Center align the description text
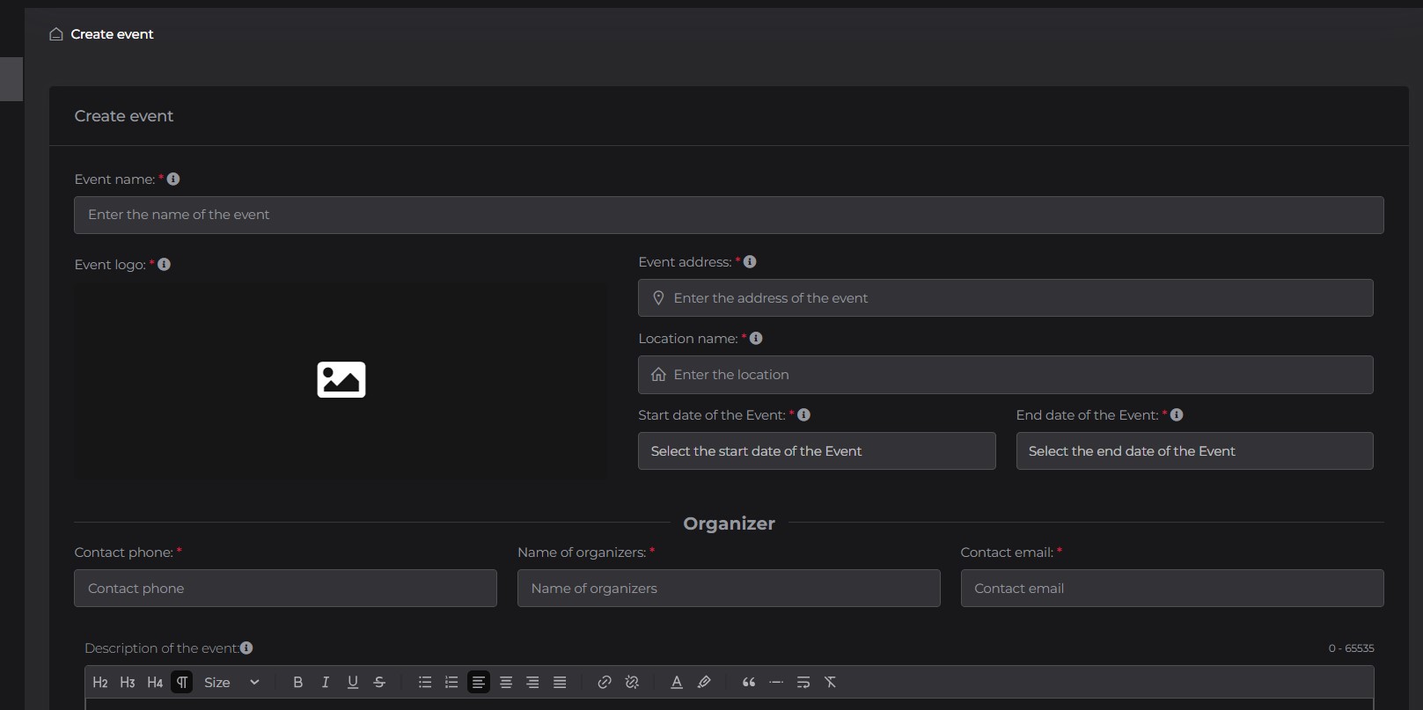Image resolution: width=1423 pixels, height=710 pixels. (x=506, y=682)
